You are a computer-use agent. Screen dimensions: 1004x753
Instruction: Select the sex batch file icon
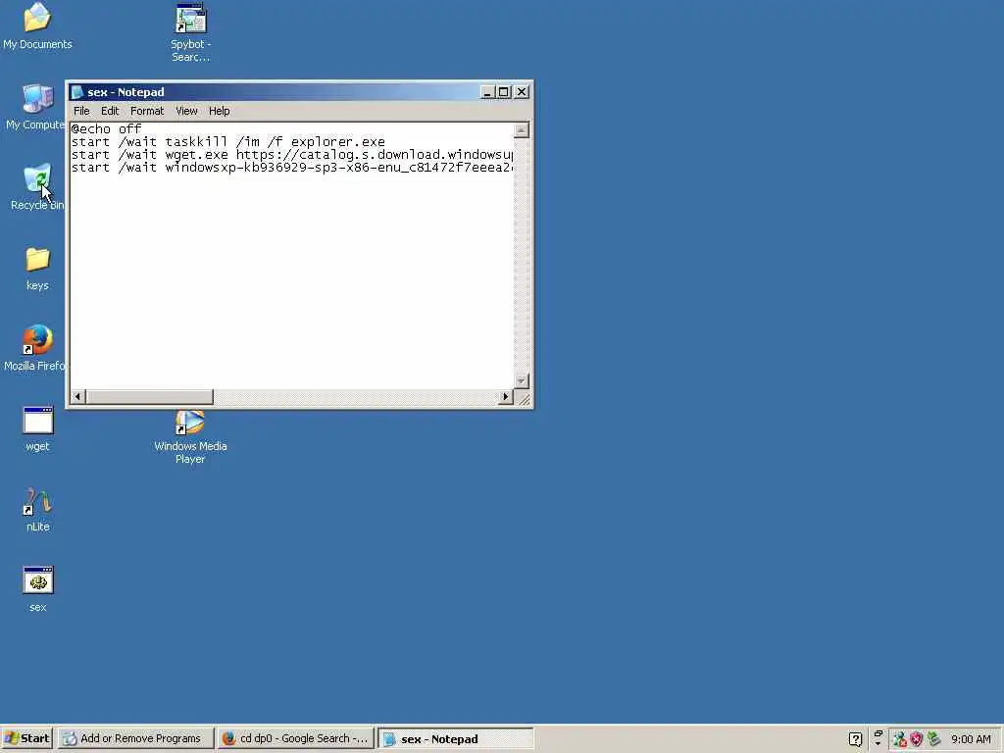pos(37,589)
